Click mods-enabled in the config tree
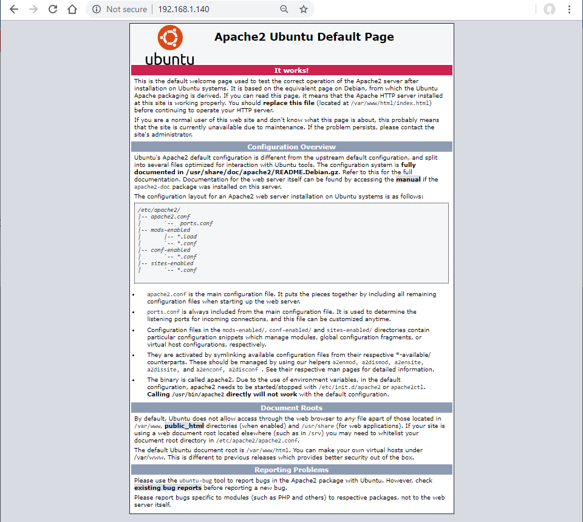 pyautogui.click(x=170, y=230)
